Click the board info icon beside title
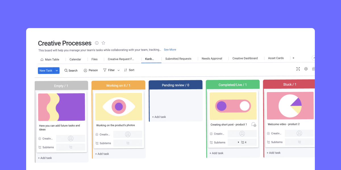 (97, 43)
